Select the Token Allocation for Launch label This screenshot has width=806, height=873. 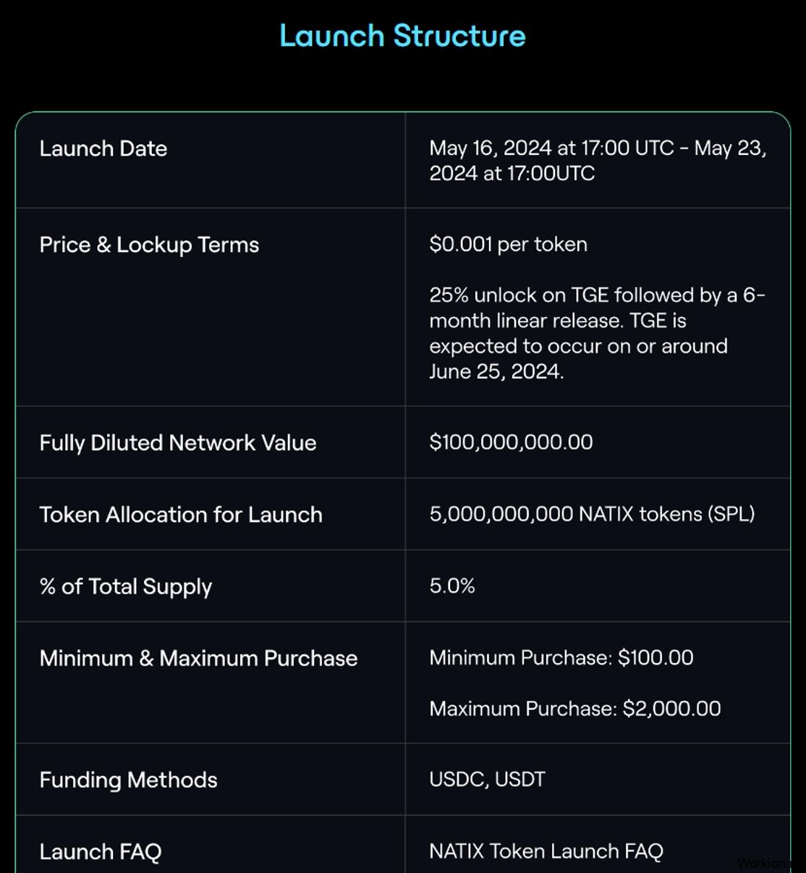pyautogui.click(x=181, y=514)
